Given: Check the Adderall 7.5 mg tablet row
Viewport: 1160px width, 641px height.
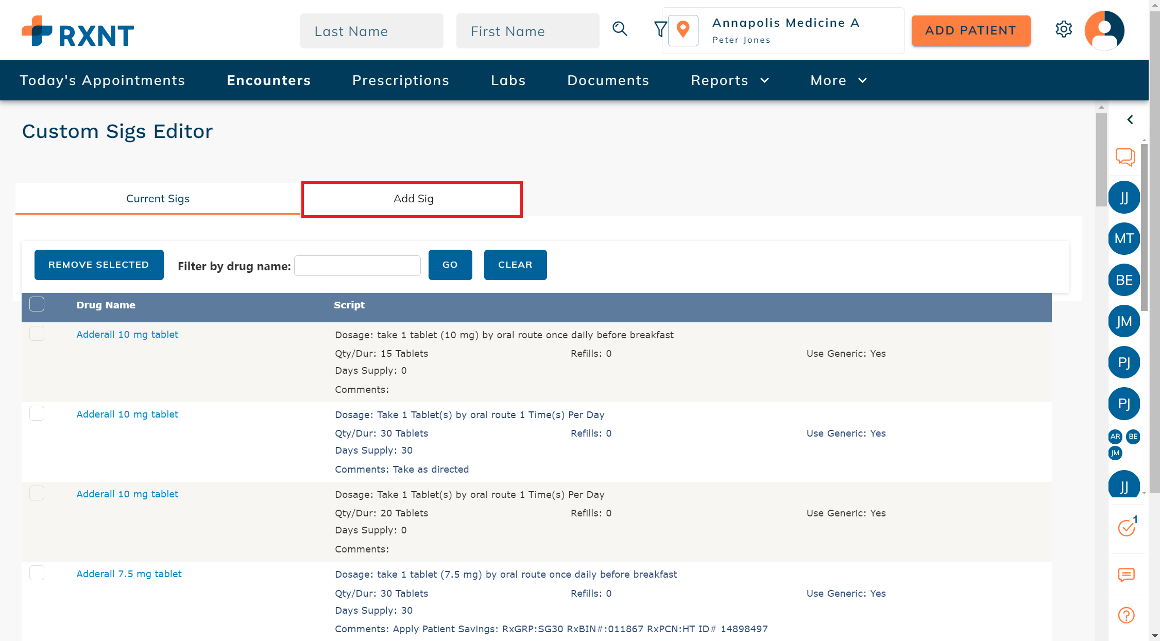Looking at the screenshot, I should click(37, 573).
